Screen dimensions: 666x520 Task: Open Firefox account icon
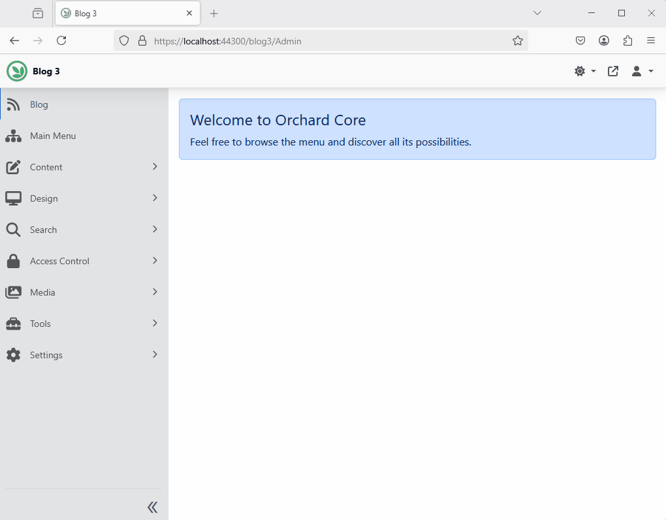click(x=604, y=40)
